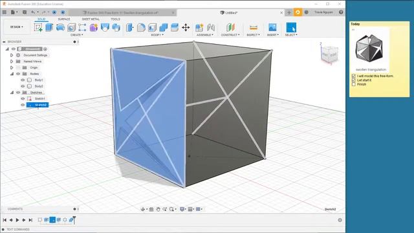This screenshot has width=414, height=233.
Task: Open the CONSTRUCT dropdown menu
Action: (230, 35)
